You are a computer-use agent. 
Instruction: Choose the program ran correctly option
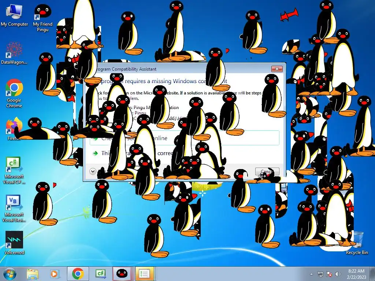click(185, 153)
